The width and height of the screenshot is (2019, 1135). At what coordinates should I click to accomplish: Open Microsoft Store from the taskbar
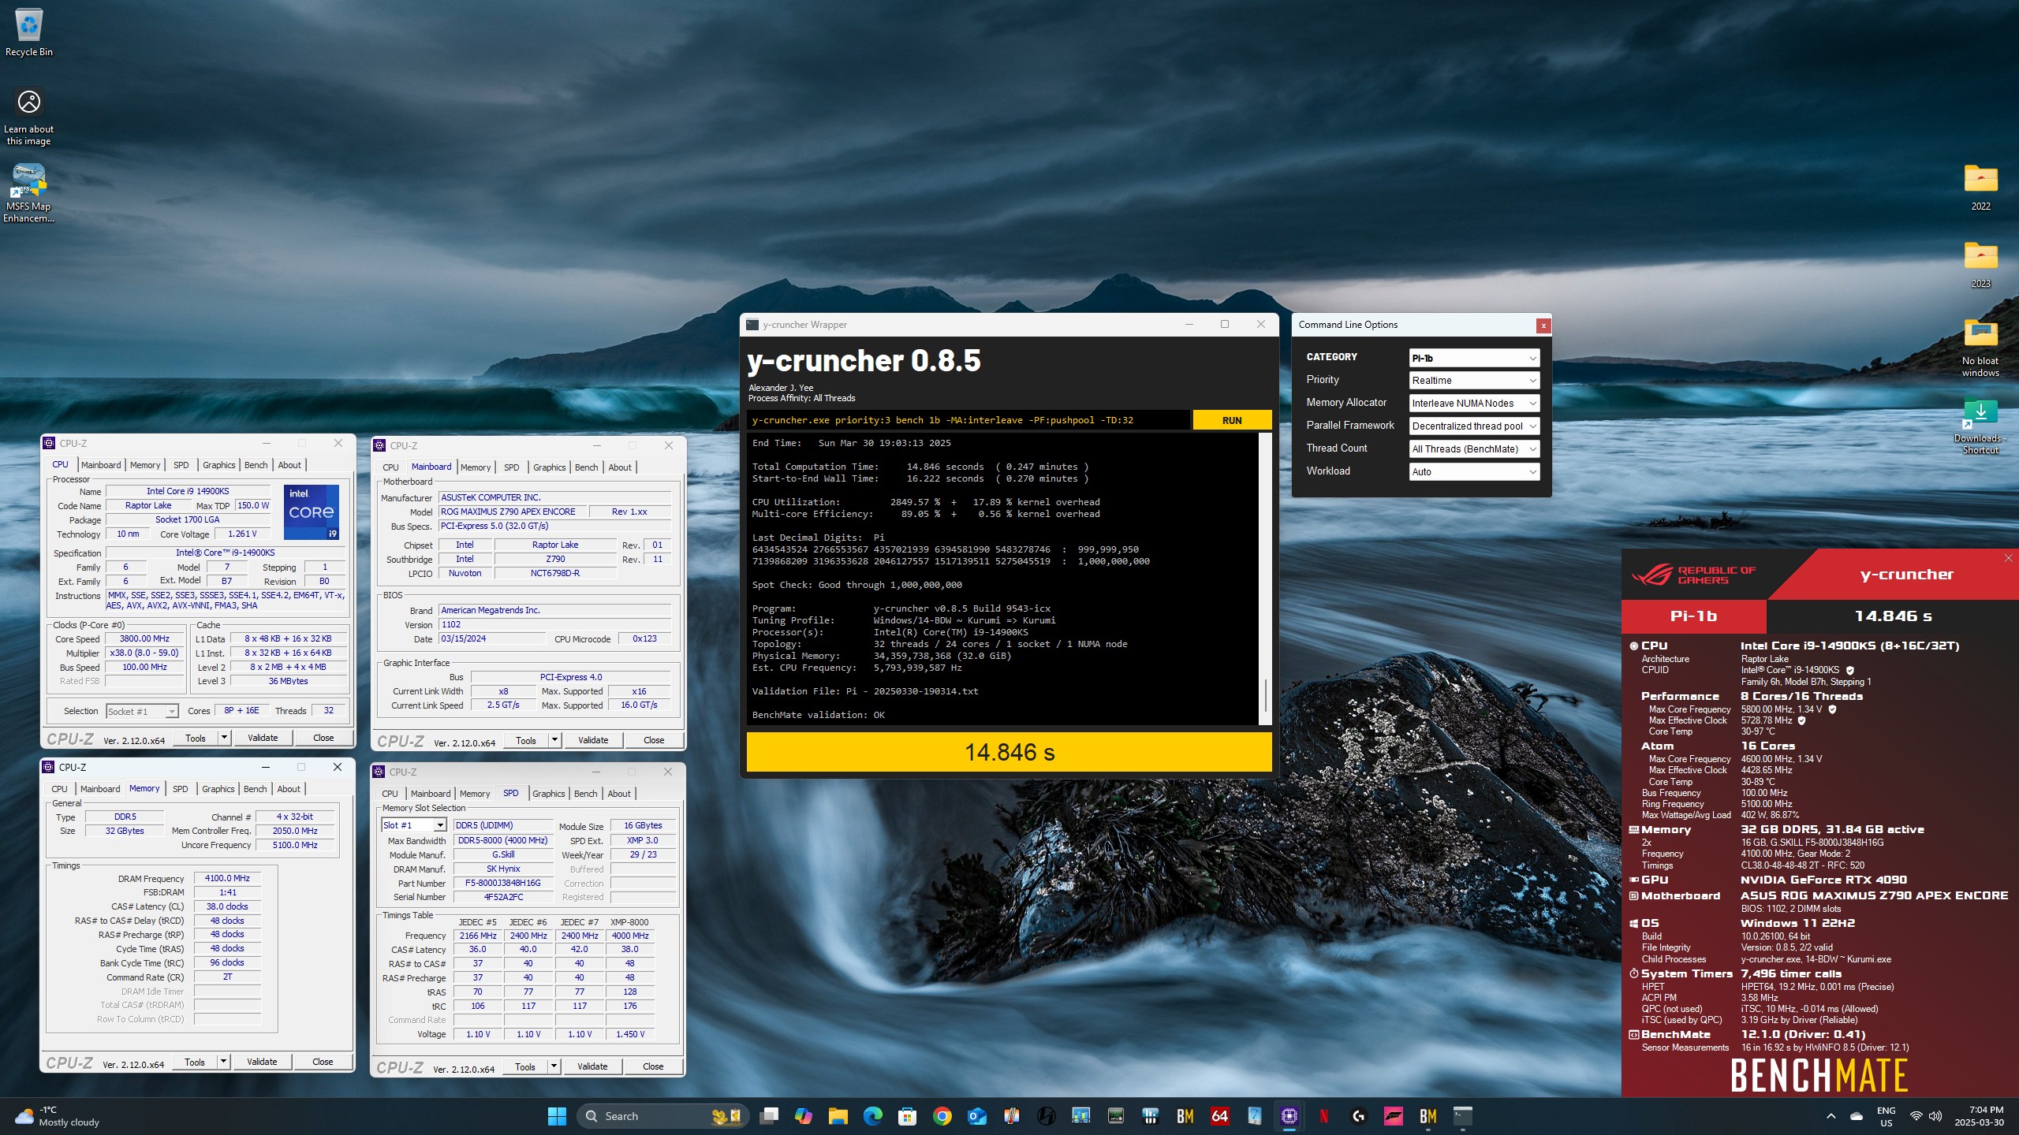pyautogui.click(x=908, y=1116)
